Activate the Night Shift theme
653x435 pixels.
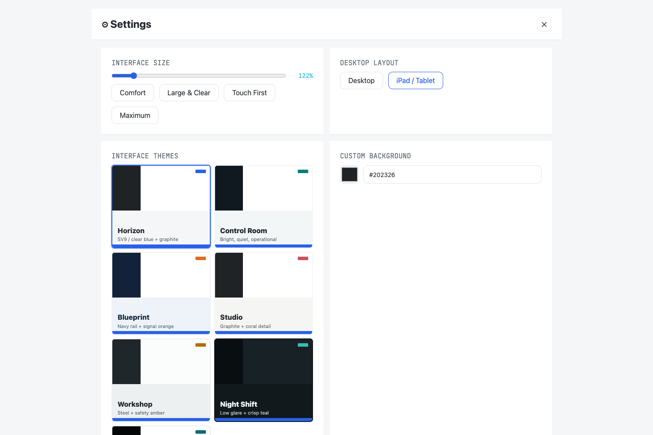264,380
